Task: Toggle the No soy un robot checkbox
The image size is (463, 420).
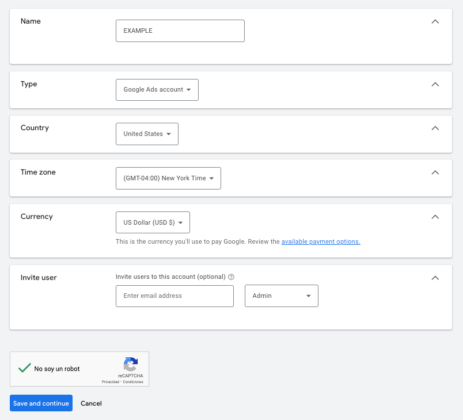Action: click(x=24, y=368)
